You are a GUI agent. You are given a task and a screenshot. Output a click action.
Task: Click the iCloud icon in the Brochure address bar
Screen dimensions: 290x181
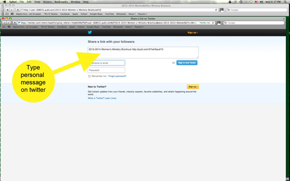pos(22,10)
